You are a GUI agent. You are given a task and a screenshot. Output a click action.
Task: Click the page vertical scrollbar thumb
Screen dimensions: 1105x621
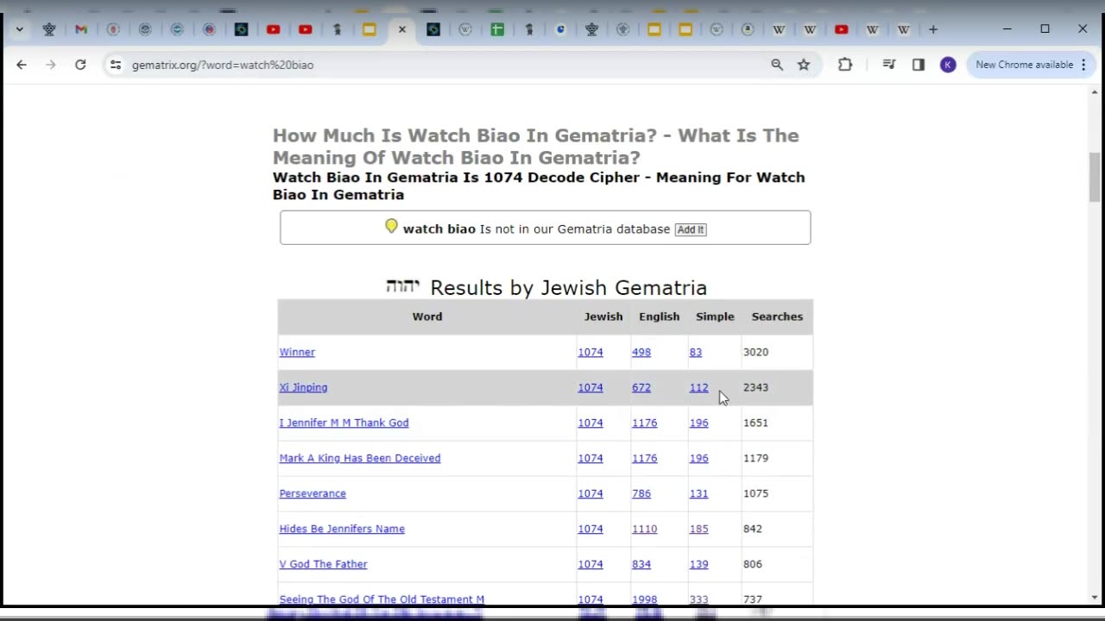[x=1096, y=177]
